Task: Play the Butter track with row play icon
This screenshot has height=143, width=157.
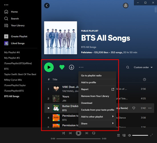Action: coord(49,108)
